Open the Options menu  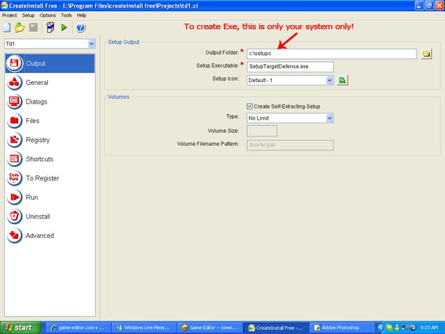point(48,15)
